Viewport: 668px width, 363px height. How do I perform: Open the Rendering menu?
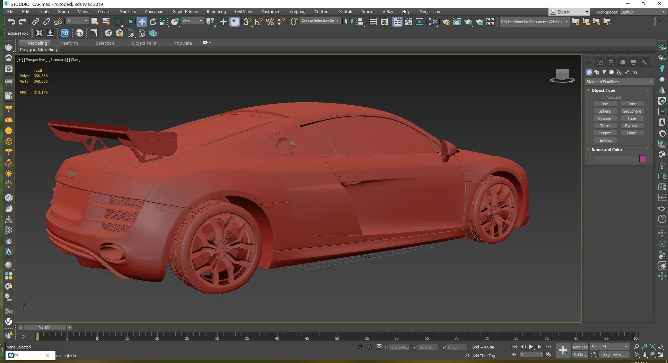click(216, 12)
